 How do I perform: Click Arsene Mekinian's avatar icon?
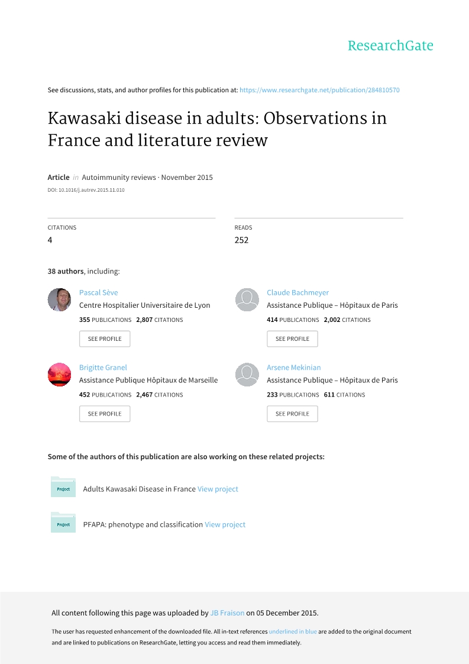click(247, 375)
